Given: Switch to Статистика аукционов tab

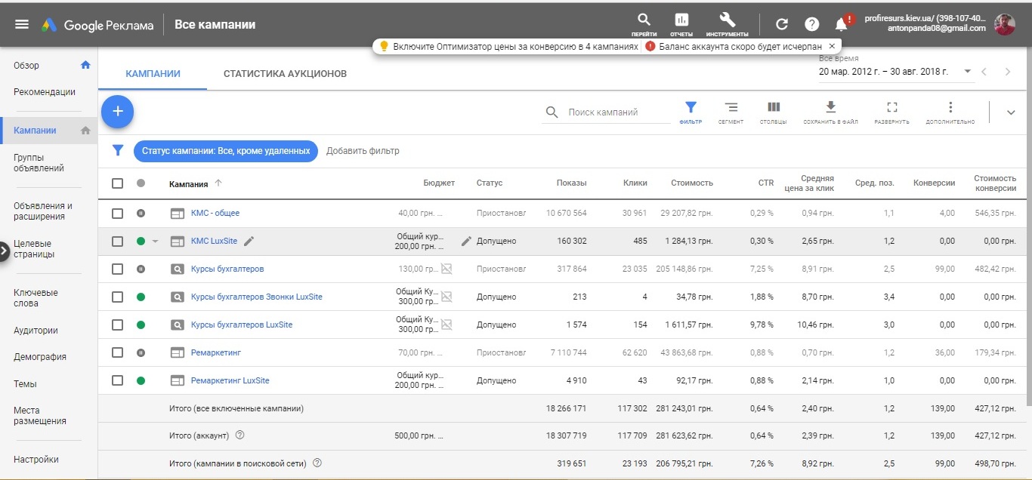Looking at the screenshot, I should [x=285, y=74].
